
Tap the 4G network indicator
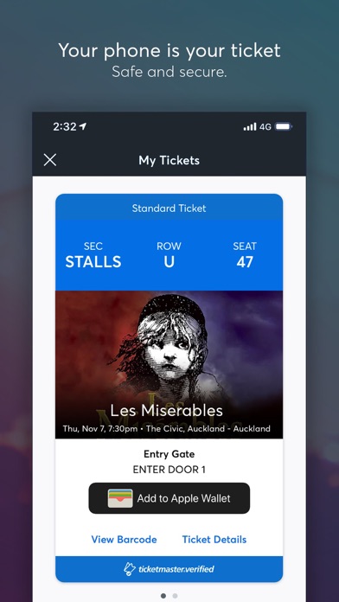[x=265, y=126]
